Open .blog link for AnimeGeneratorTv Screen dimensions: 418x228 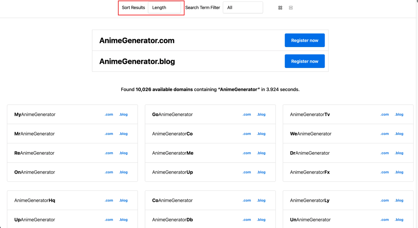tap(399, 114)
